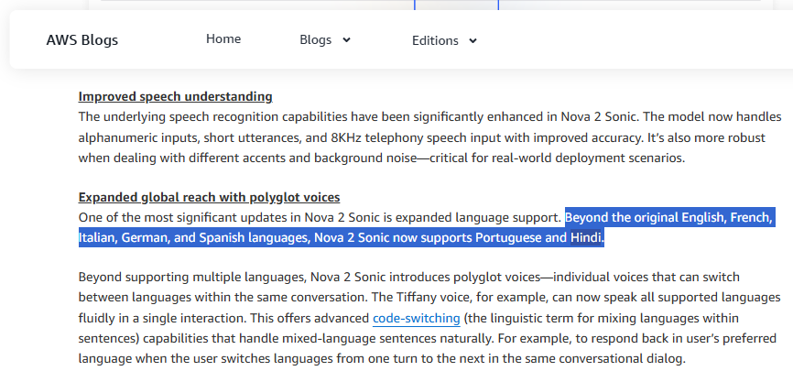Click the highlighted word Italian

pos(98,237)
